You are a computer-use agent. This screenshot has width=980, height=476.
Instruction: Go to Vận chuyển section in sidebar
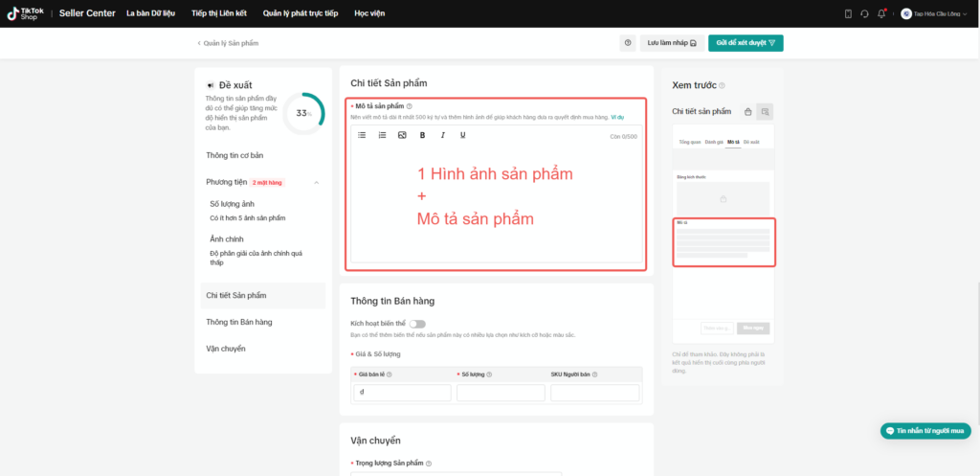pos(226,349)
